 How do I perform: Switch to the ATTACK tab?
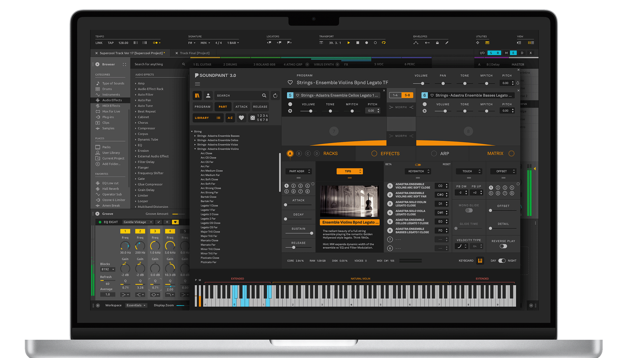(241, 106)
